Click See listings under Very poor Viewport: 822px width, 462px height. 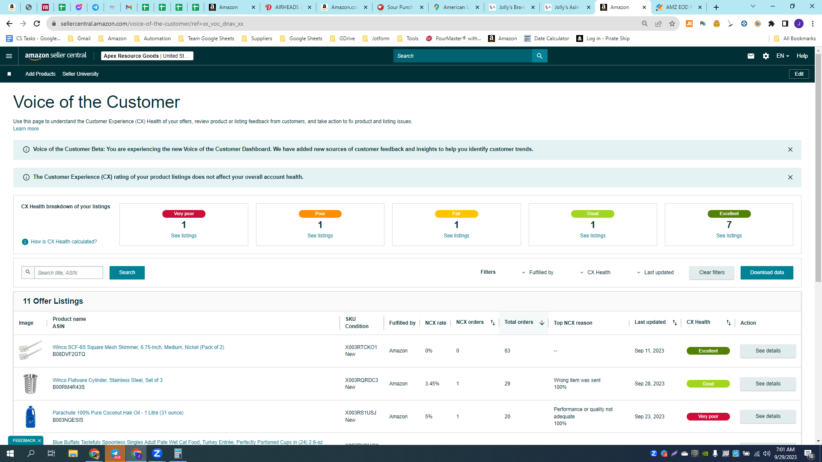pos(184,236)
